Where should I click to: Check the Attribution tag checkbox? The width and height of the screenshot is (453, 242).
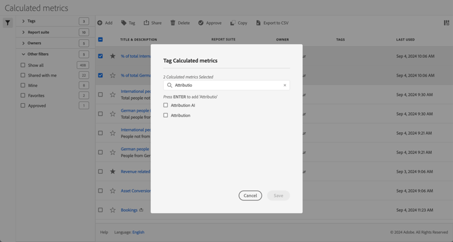165,115
